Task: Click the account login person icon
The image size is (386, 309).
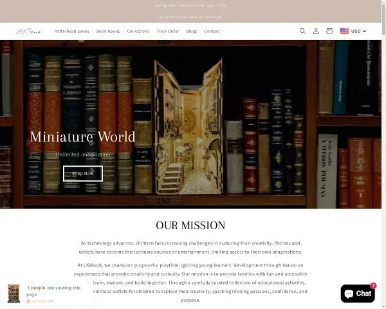Action: click(316, 31)
